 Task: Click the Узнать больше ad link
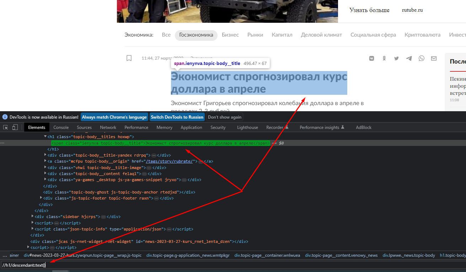click(x=369, y=10)
